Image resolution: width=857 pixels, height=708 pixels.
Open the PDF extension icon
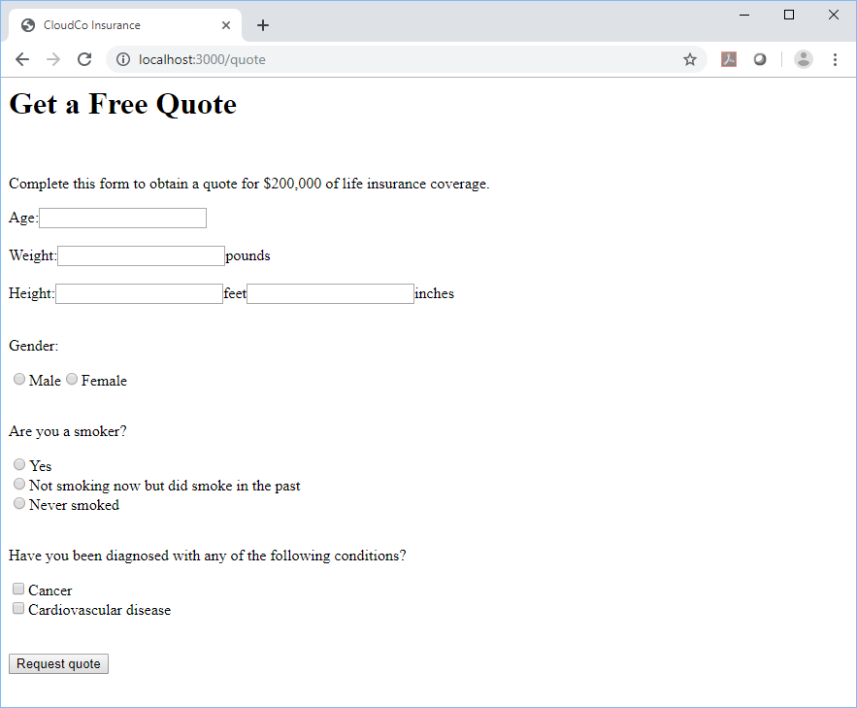[x=729, y=59]
